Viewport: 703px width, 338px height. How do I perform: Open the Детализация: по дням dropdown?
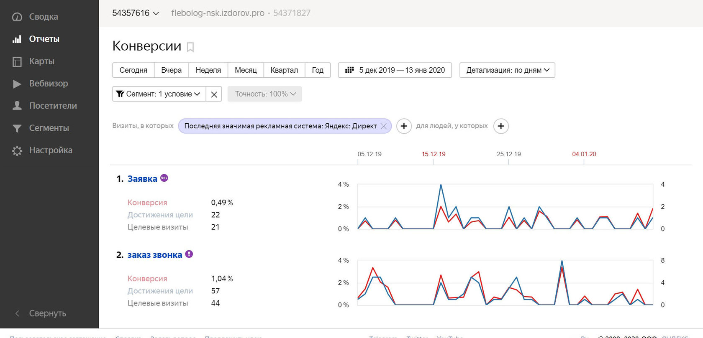[x=507, y=70]
